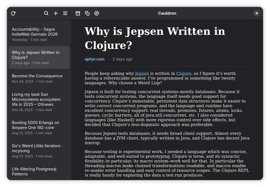Click the article title heading
The width and height of the screenshot is (270, 187).
(155, 38)
